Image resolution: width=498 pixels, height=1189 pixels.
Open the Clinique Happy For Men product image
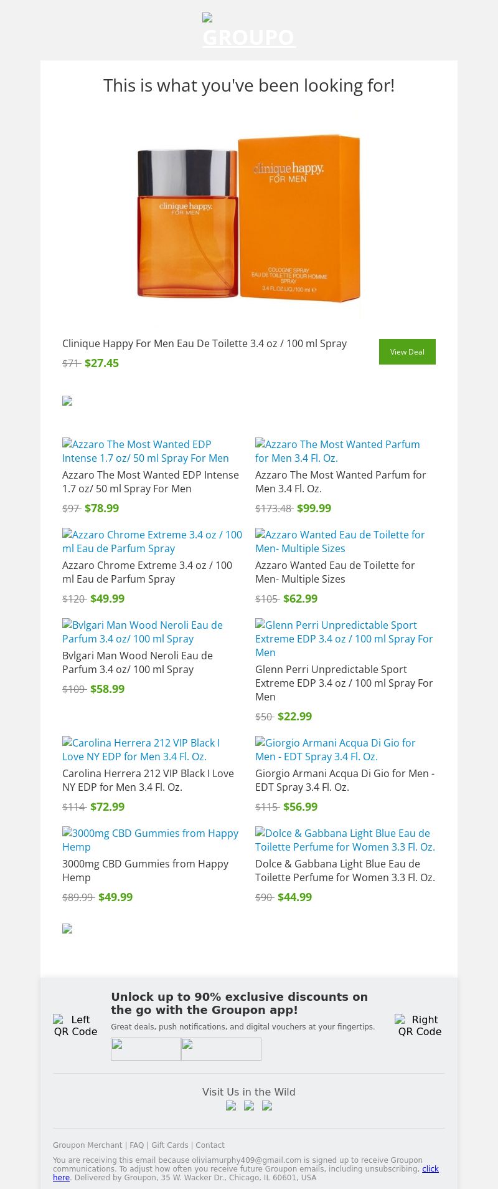[x=249, y=218]
